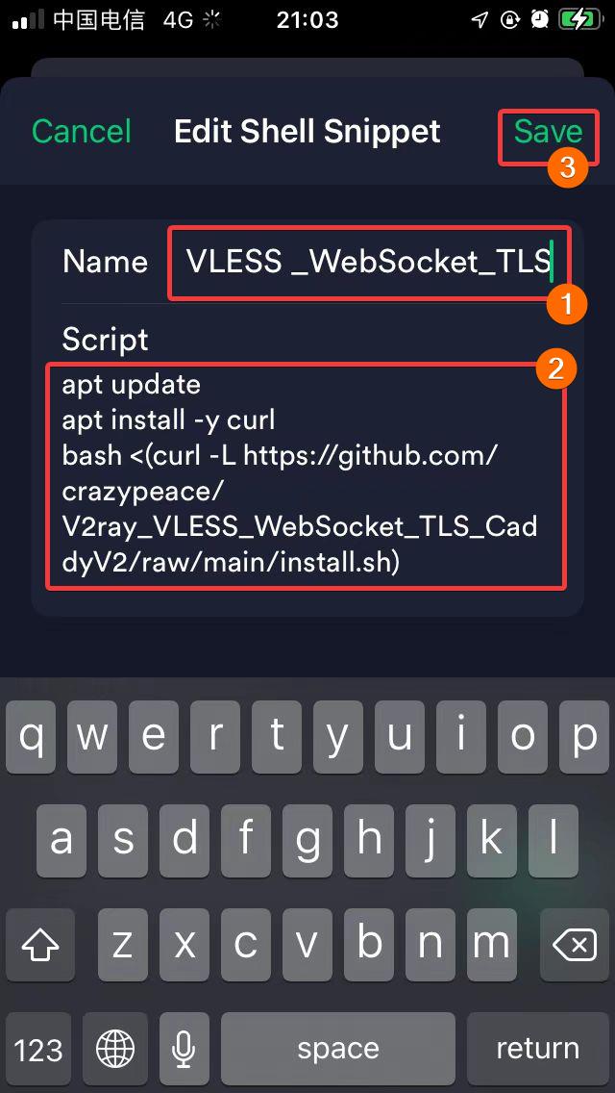The width and height of the screenshot is (615, 1093).
Task: Tap inside the Script text area
Action: point(306,475)
